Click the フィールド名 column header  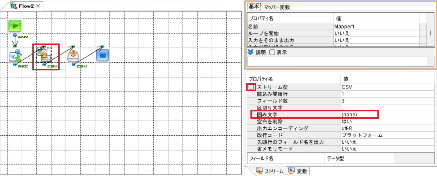point(285,158)
